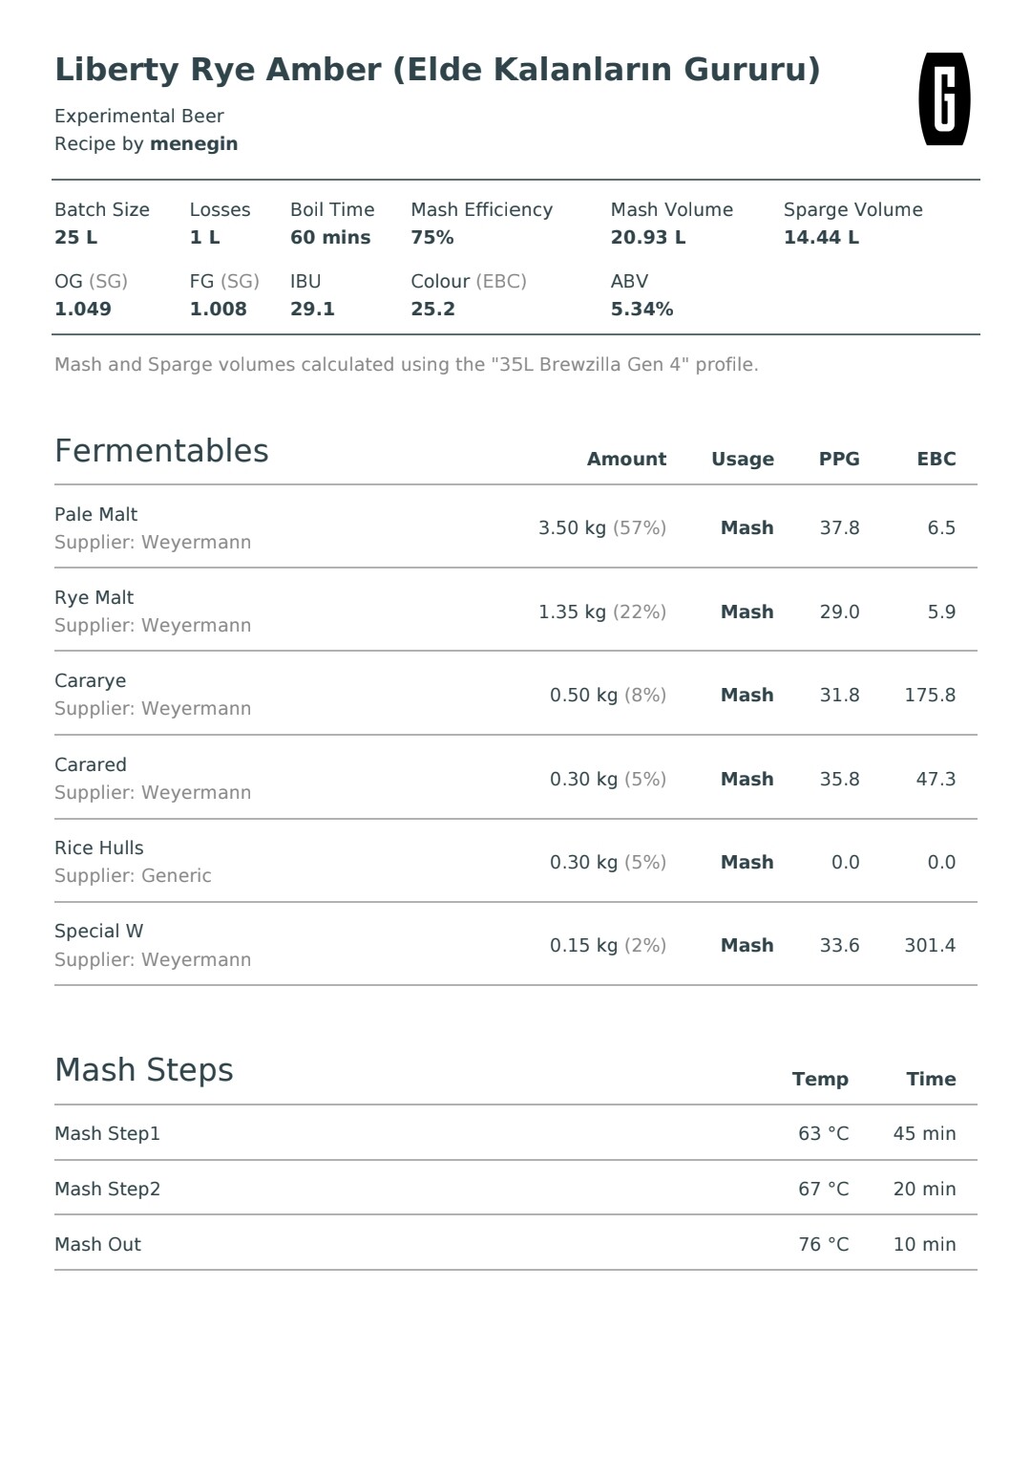Click the EBC column header in Fermentables

tap(936, 459)
